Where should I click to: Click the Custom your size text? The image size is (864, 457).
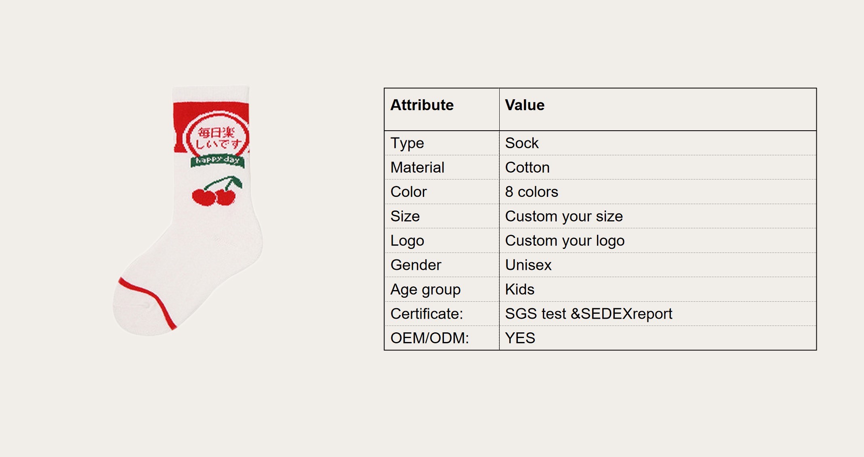tap(564, 217)
